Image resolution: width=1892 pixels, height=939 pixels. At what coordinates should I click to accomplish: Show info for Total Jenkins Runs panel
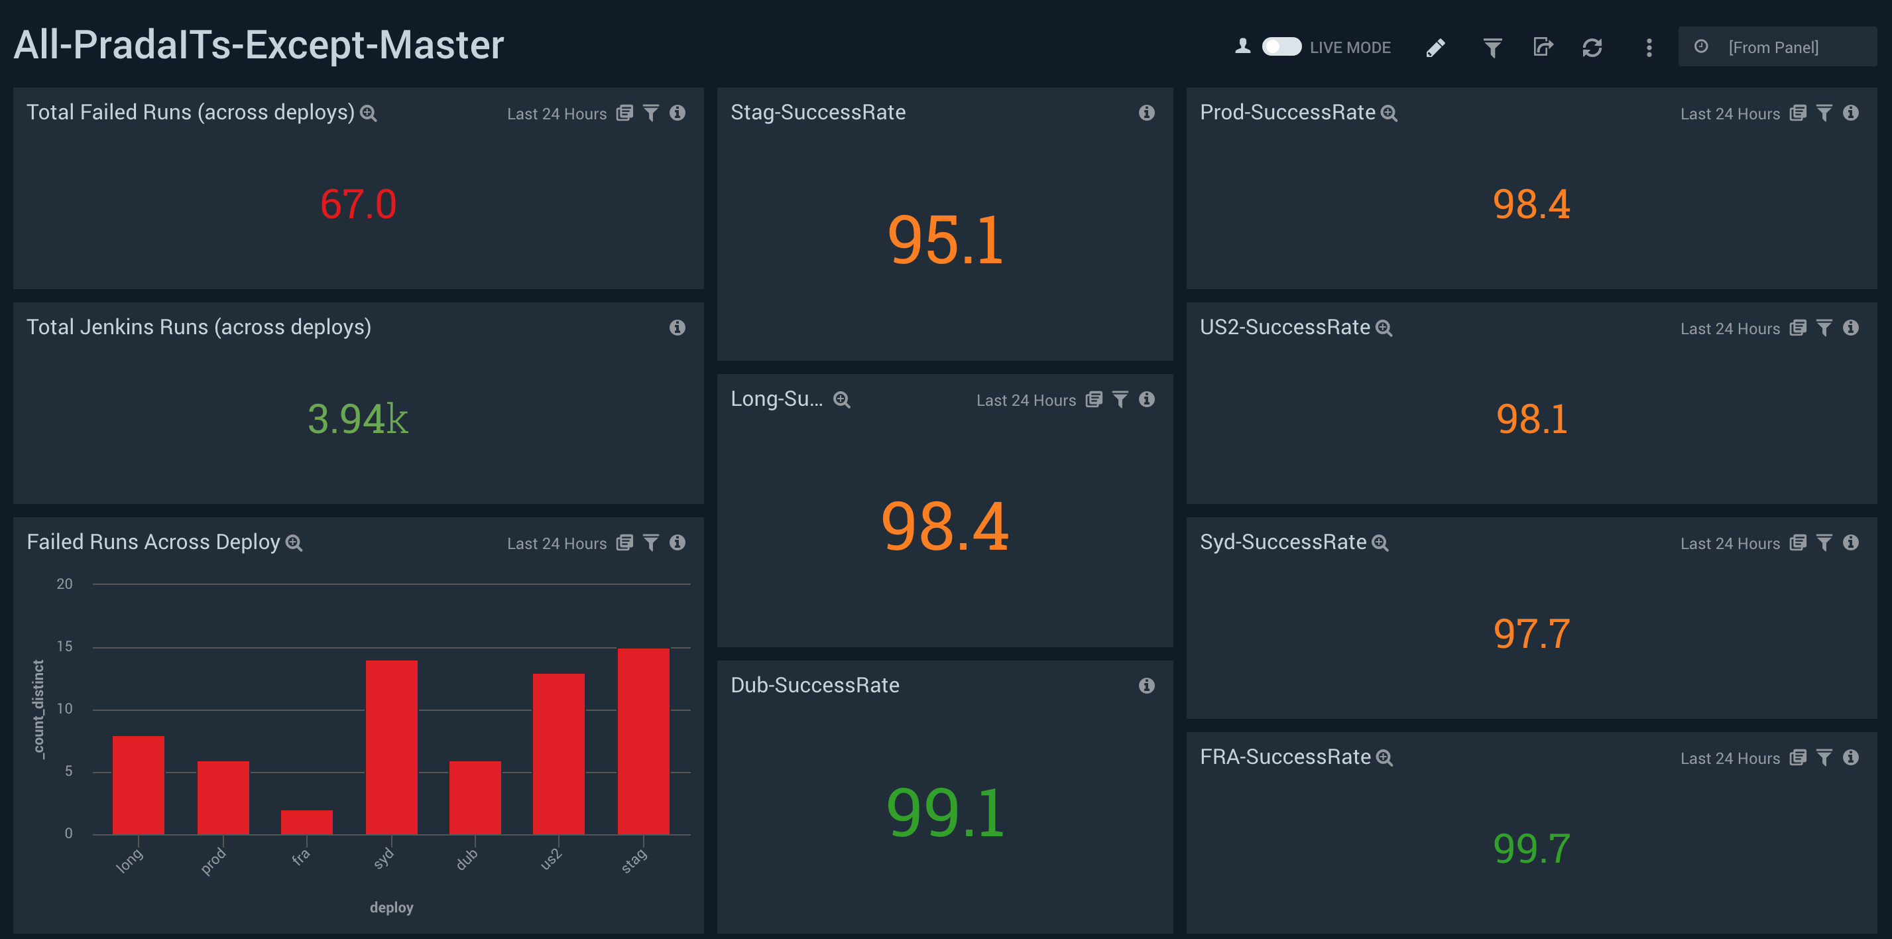(678, 328)
